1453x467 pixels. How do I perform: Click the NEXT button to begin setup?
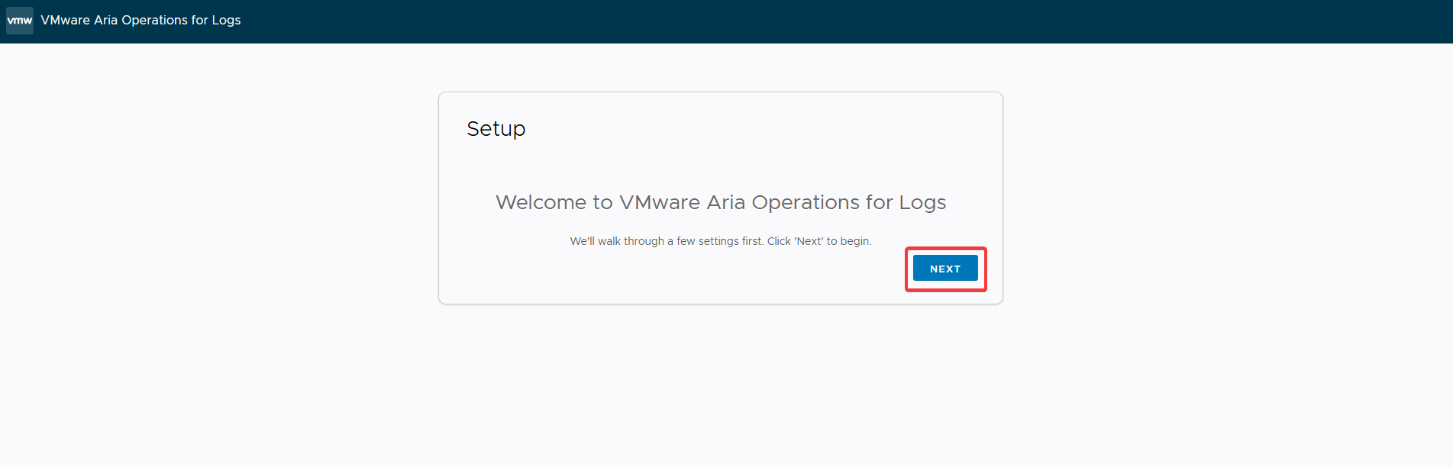[945, 269]
